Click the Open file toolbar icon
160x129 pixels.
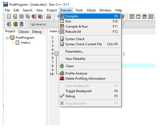coord(15,17)
